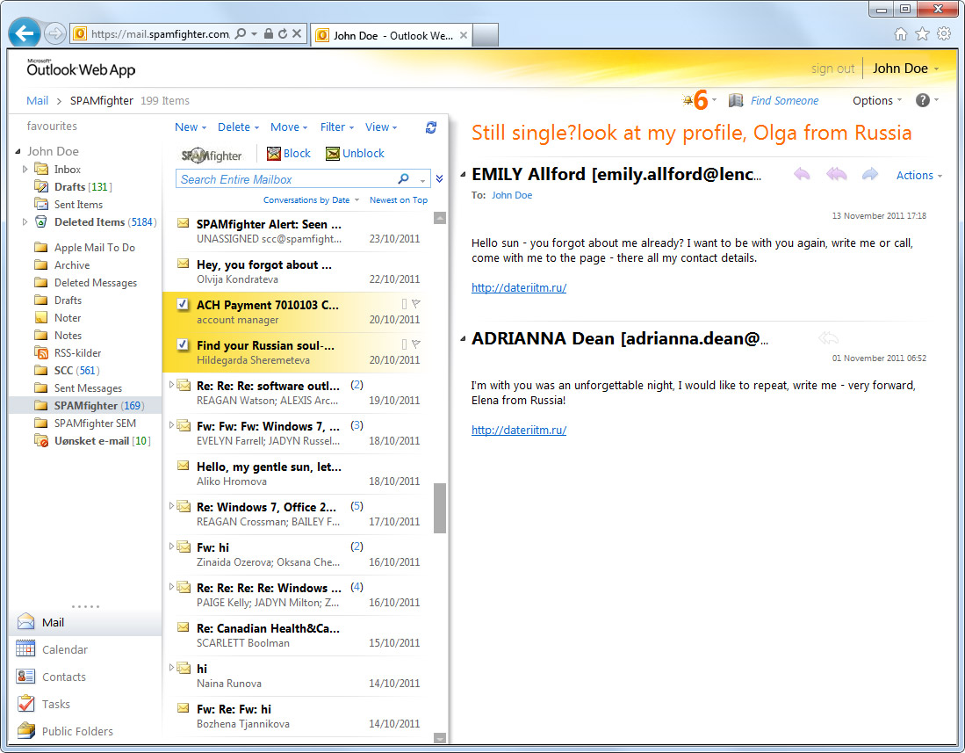Open the Conversations by Date sort dropdown
Screen dimensions: 965x753
click(x=312, y=200)
